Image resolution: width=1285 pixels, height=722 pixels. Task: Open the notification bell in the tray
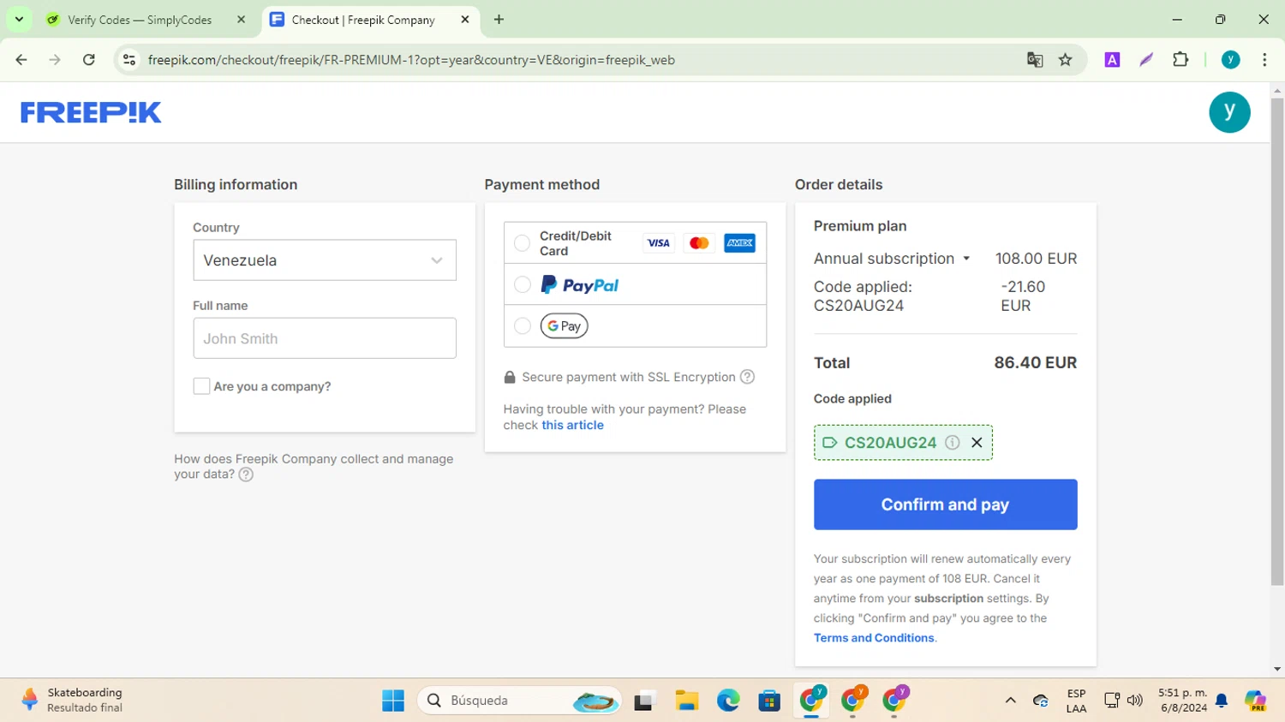[x=1222, y=701]
